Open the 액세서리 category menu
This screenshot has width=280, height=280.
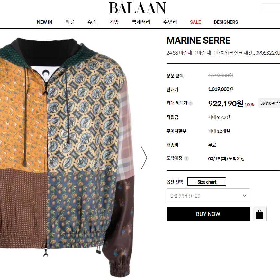tap(141, 22)
